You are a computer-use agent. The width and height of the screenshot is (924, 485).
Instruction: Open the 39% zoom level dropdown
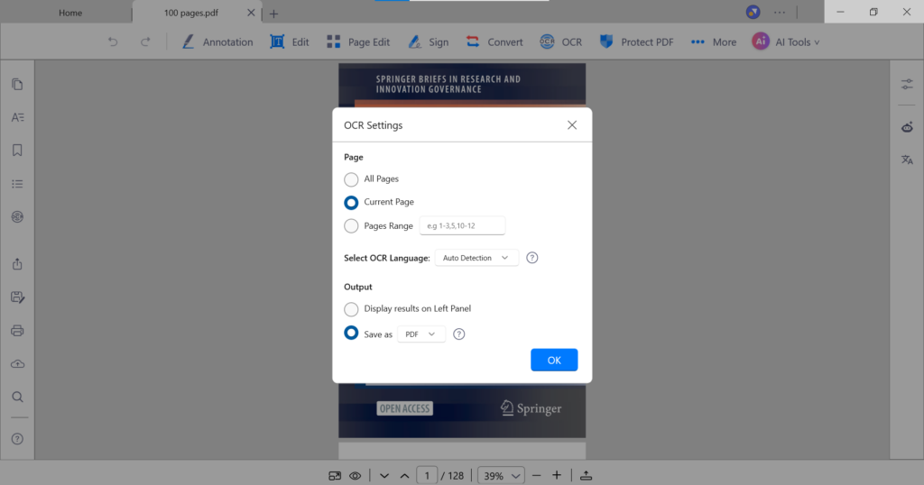click(503, 475)
